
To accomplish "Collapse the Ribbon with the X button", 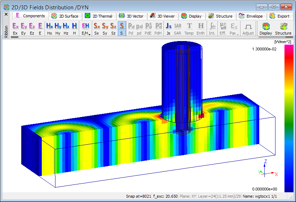I will pyautogui.click(x=6, y=15).
